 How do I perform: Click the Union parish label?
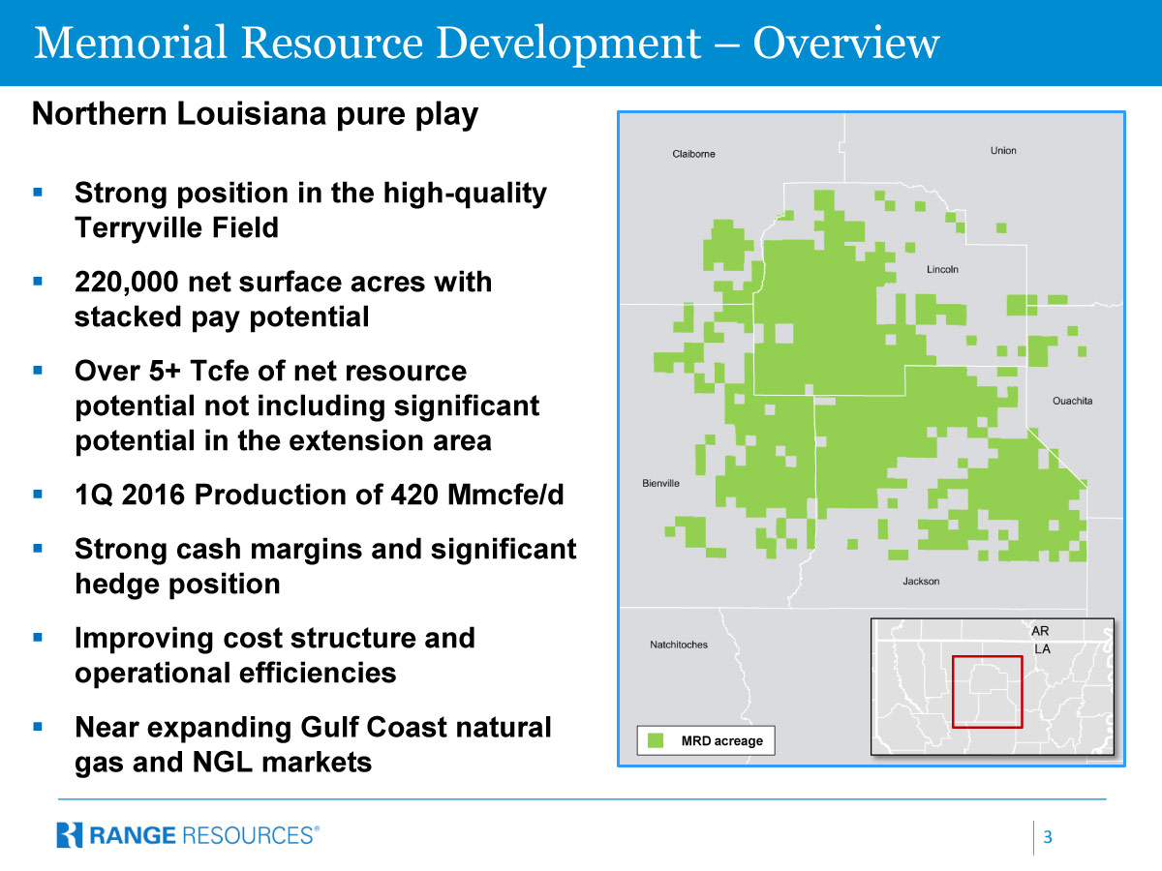(x=1003, y=150)
